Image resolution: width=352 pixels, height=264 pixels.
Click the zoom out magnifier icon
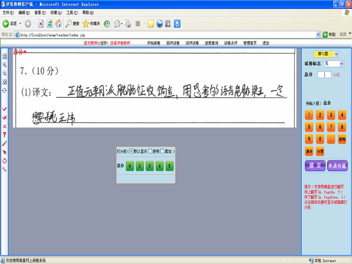(x=4, y=73)
